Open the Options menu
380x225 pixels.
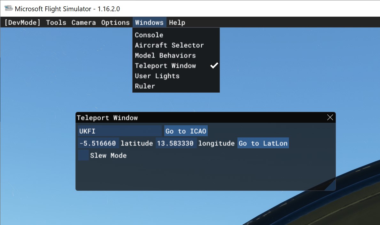click(115, 22)
